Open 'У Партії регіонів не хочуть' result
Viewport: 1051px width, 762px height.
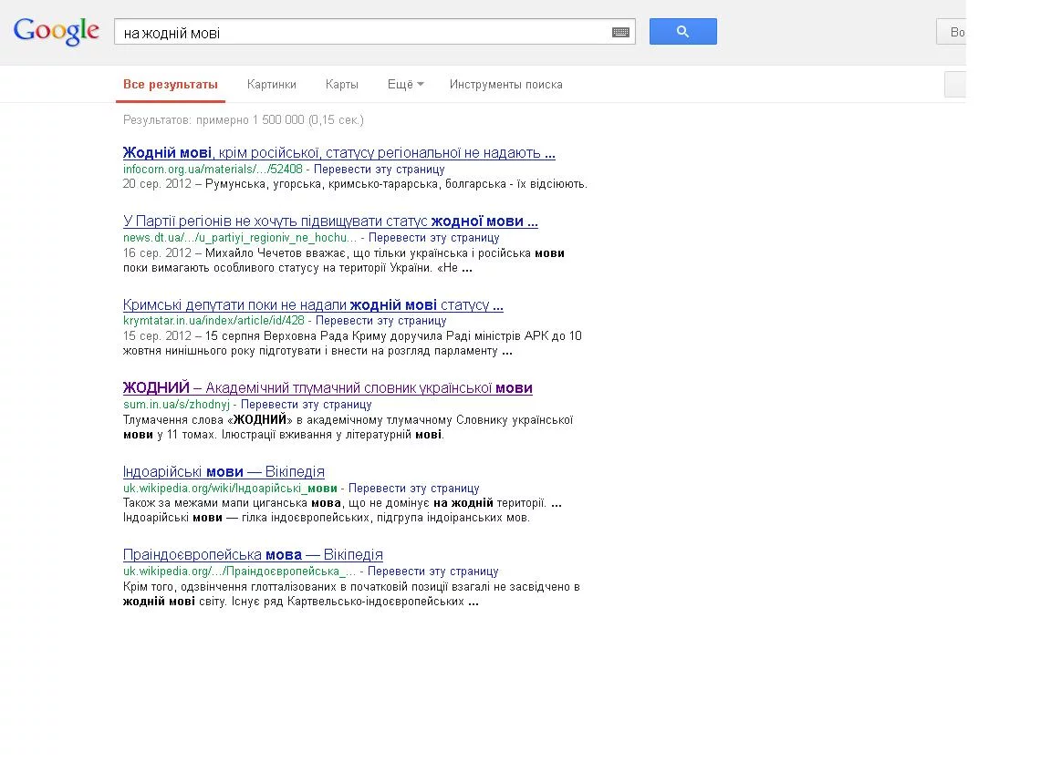[330, 221]
